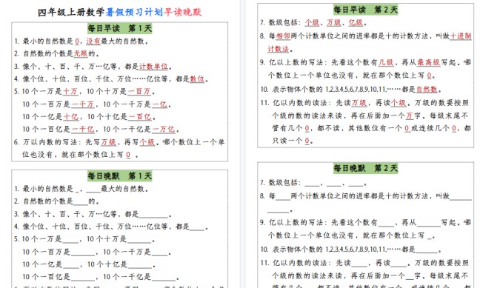Click red answer 相邻 in morning item 8
The height and width of the screenshot is (288, 480).
pyautogui.click(x=283, y=36)
